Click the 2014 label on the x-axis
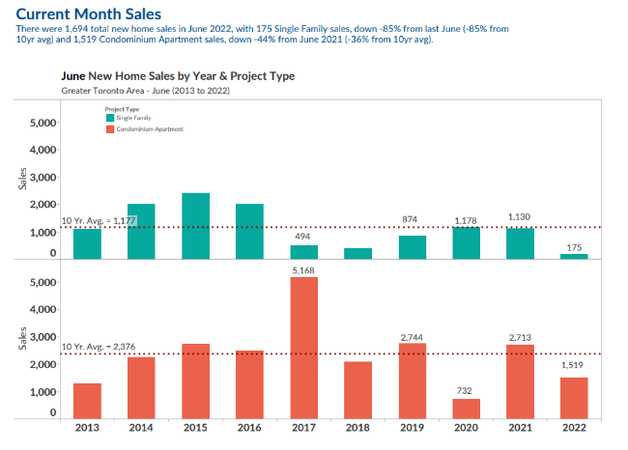This screenshot has height=450, width=628. (x=141, y=428)
